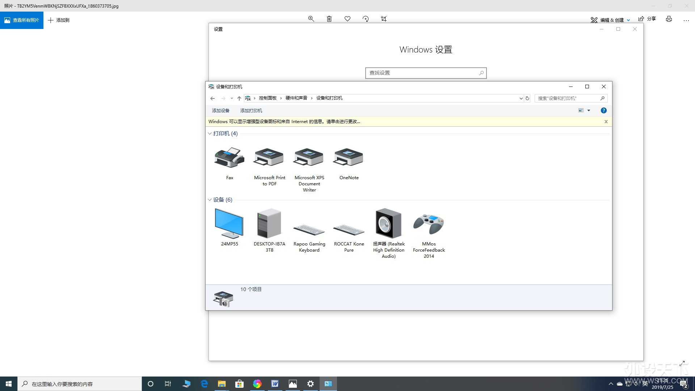Viewport: 695px width, 391px height.
Task: Refresh the Devices and Printers view
Action: click(x=527, y=98)
